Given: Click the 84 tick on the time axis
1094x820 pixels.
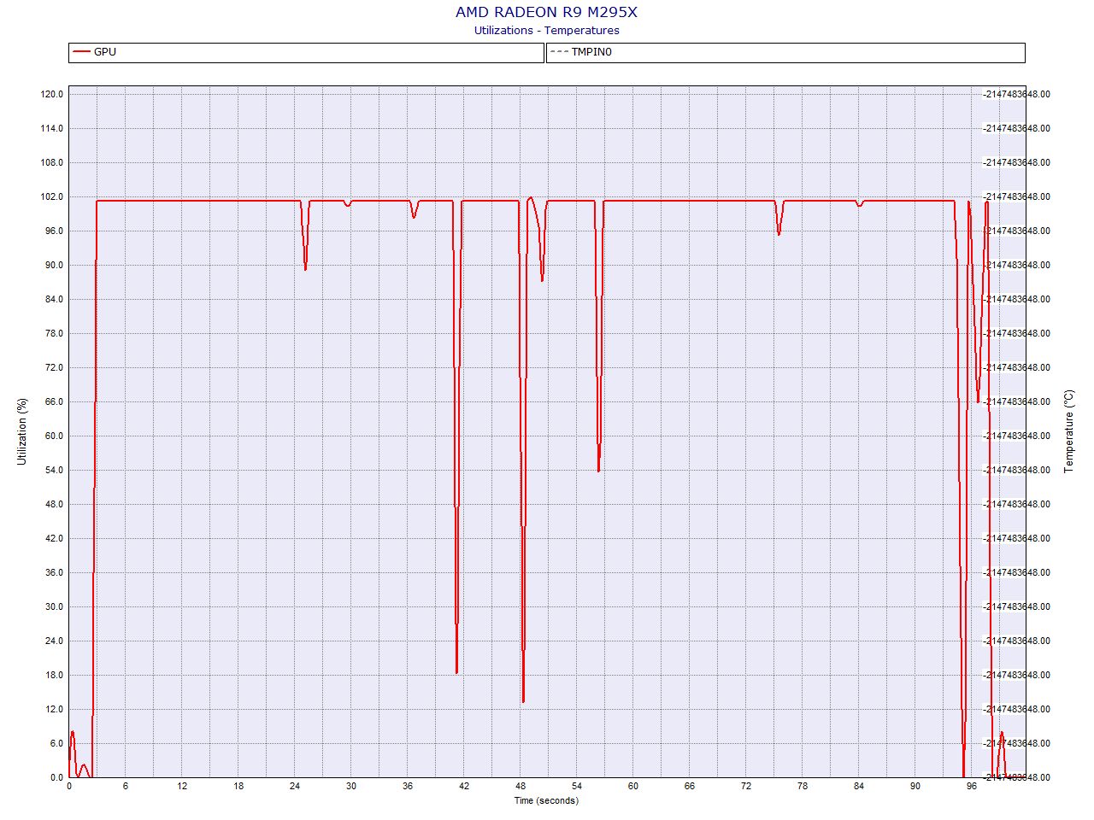Looking at the screenshot, I should coord(859,787).
